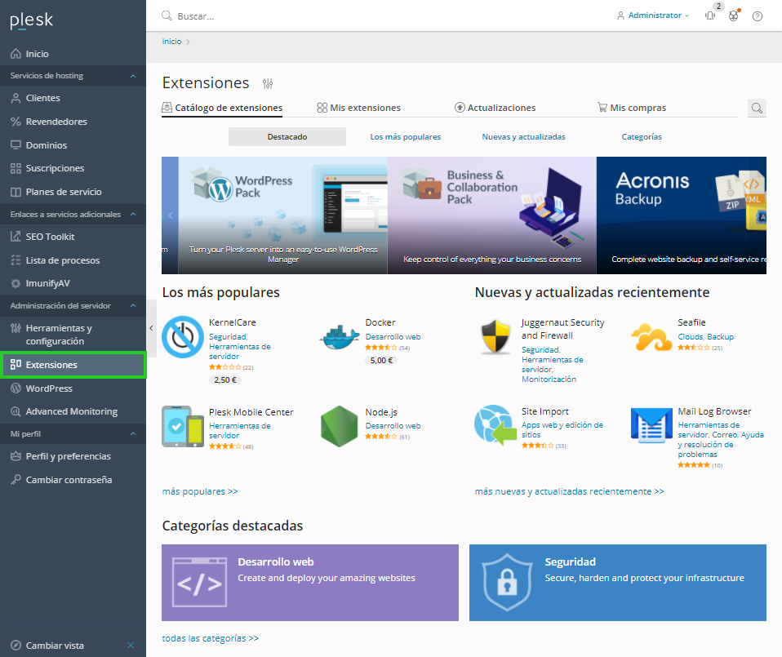Click the Plesk updates globe icon
The width and height of the screenshot is (782, 657).
pyautogui.click(x=733, y=16)
